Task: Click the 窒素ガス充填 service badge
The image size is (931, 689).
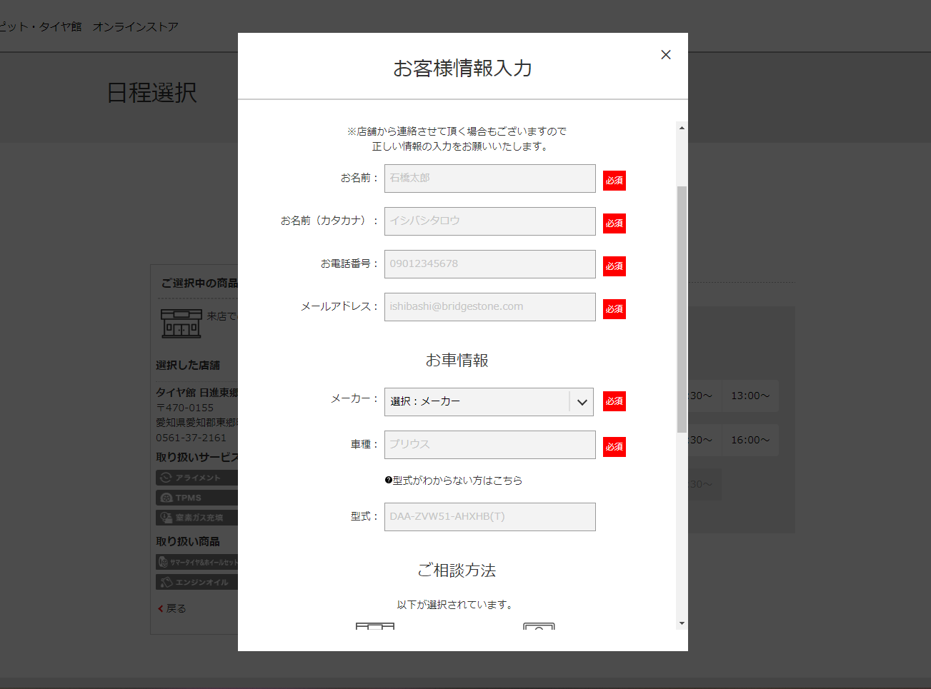Action: pos(196,518)
